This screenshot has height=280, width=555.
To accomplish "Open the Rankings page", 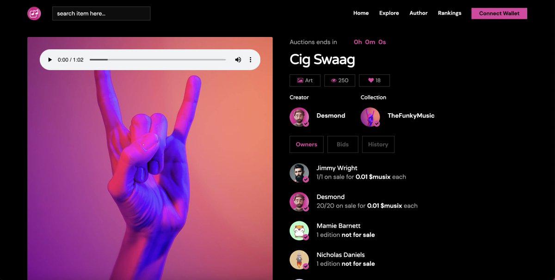I will [450, 13].
